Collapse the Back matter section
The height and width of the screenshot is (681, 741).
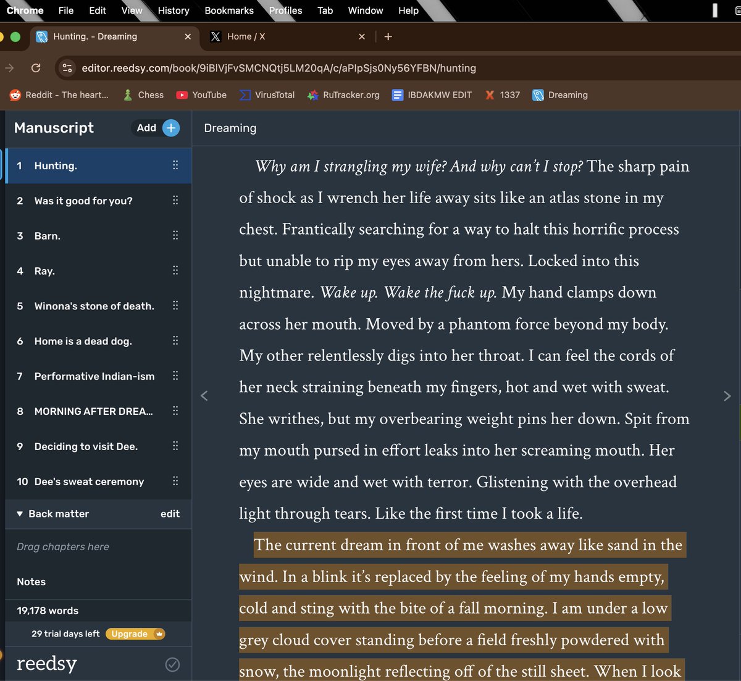click(20, 514)
